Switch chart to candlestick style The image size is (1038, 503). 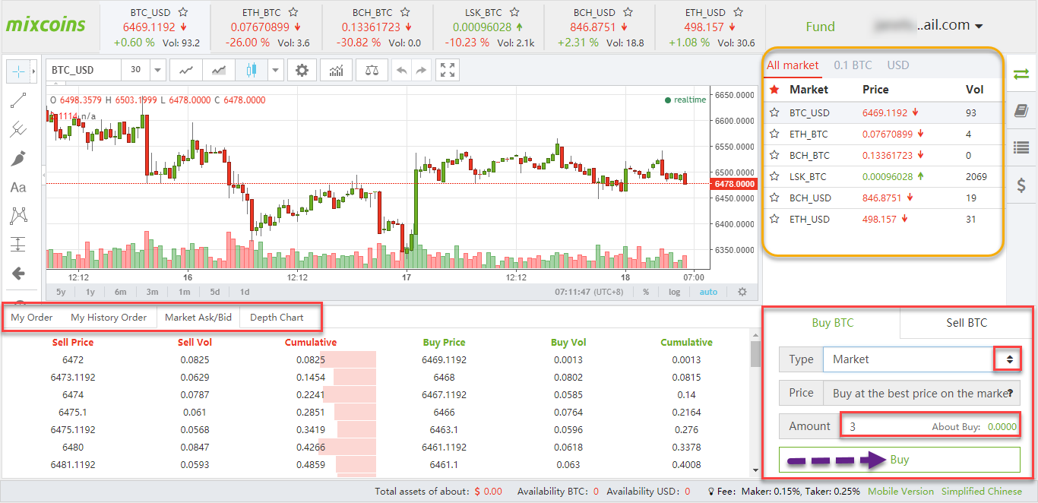click(251, 71)
